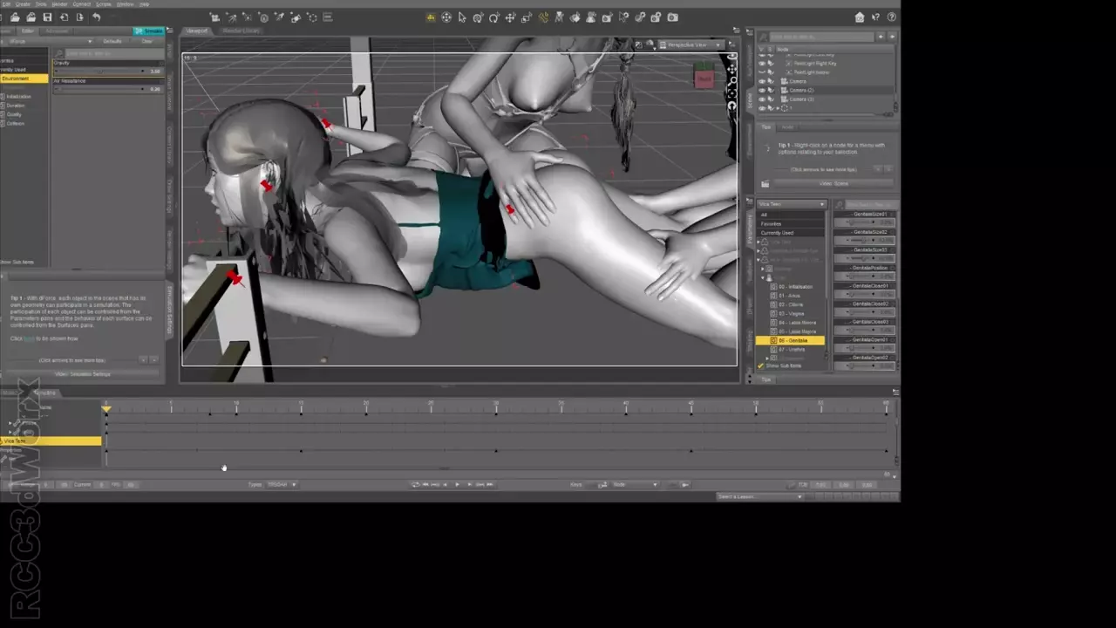Open the Create menu
The height and width of the screenshot is (628, 1116).
coord(24,4)
